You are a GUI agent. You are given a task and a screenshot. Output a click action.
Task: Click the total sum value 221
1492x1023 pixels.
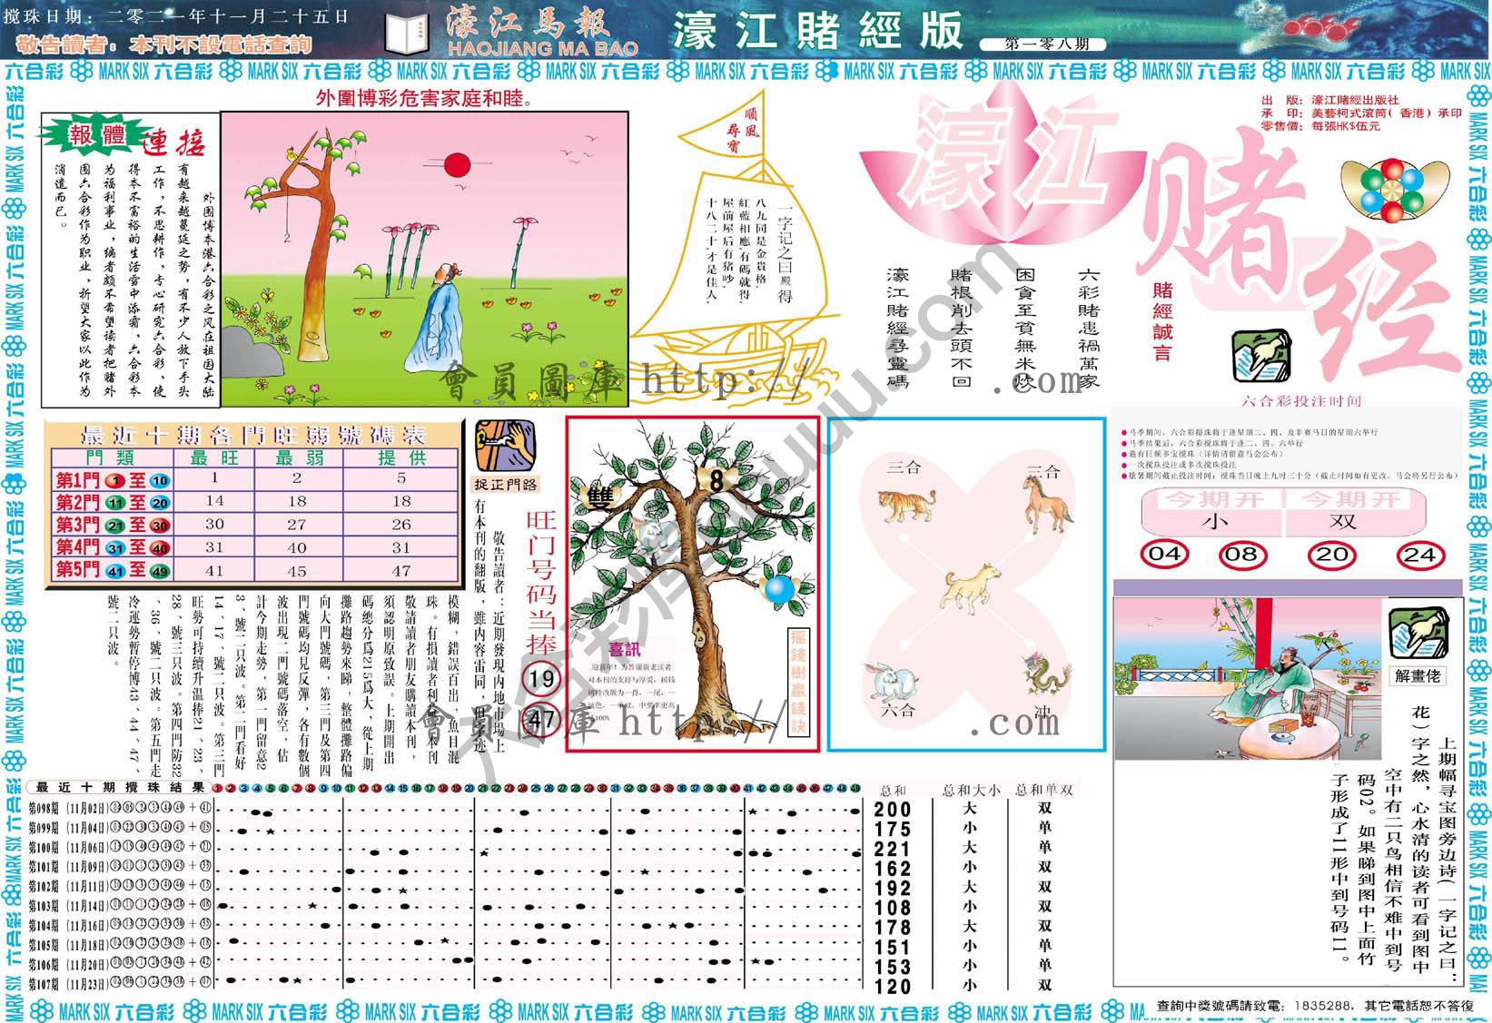[892, 849]
